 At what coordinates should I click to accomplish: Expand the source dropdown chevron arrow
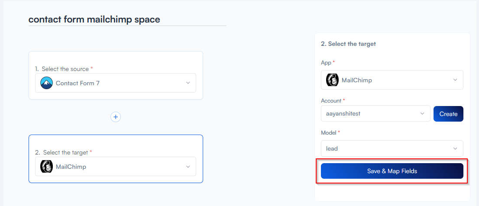click(x=188, y=83)
